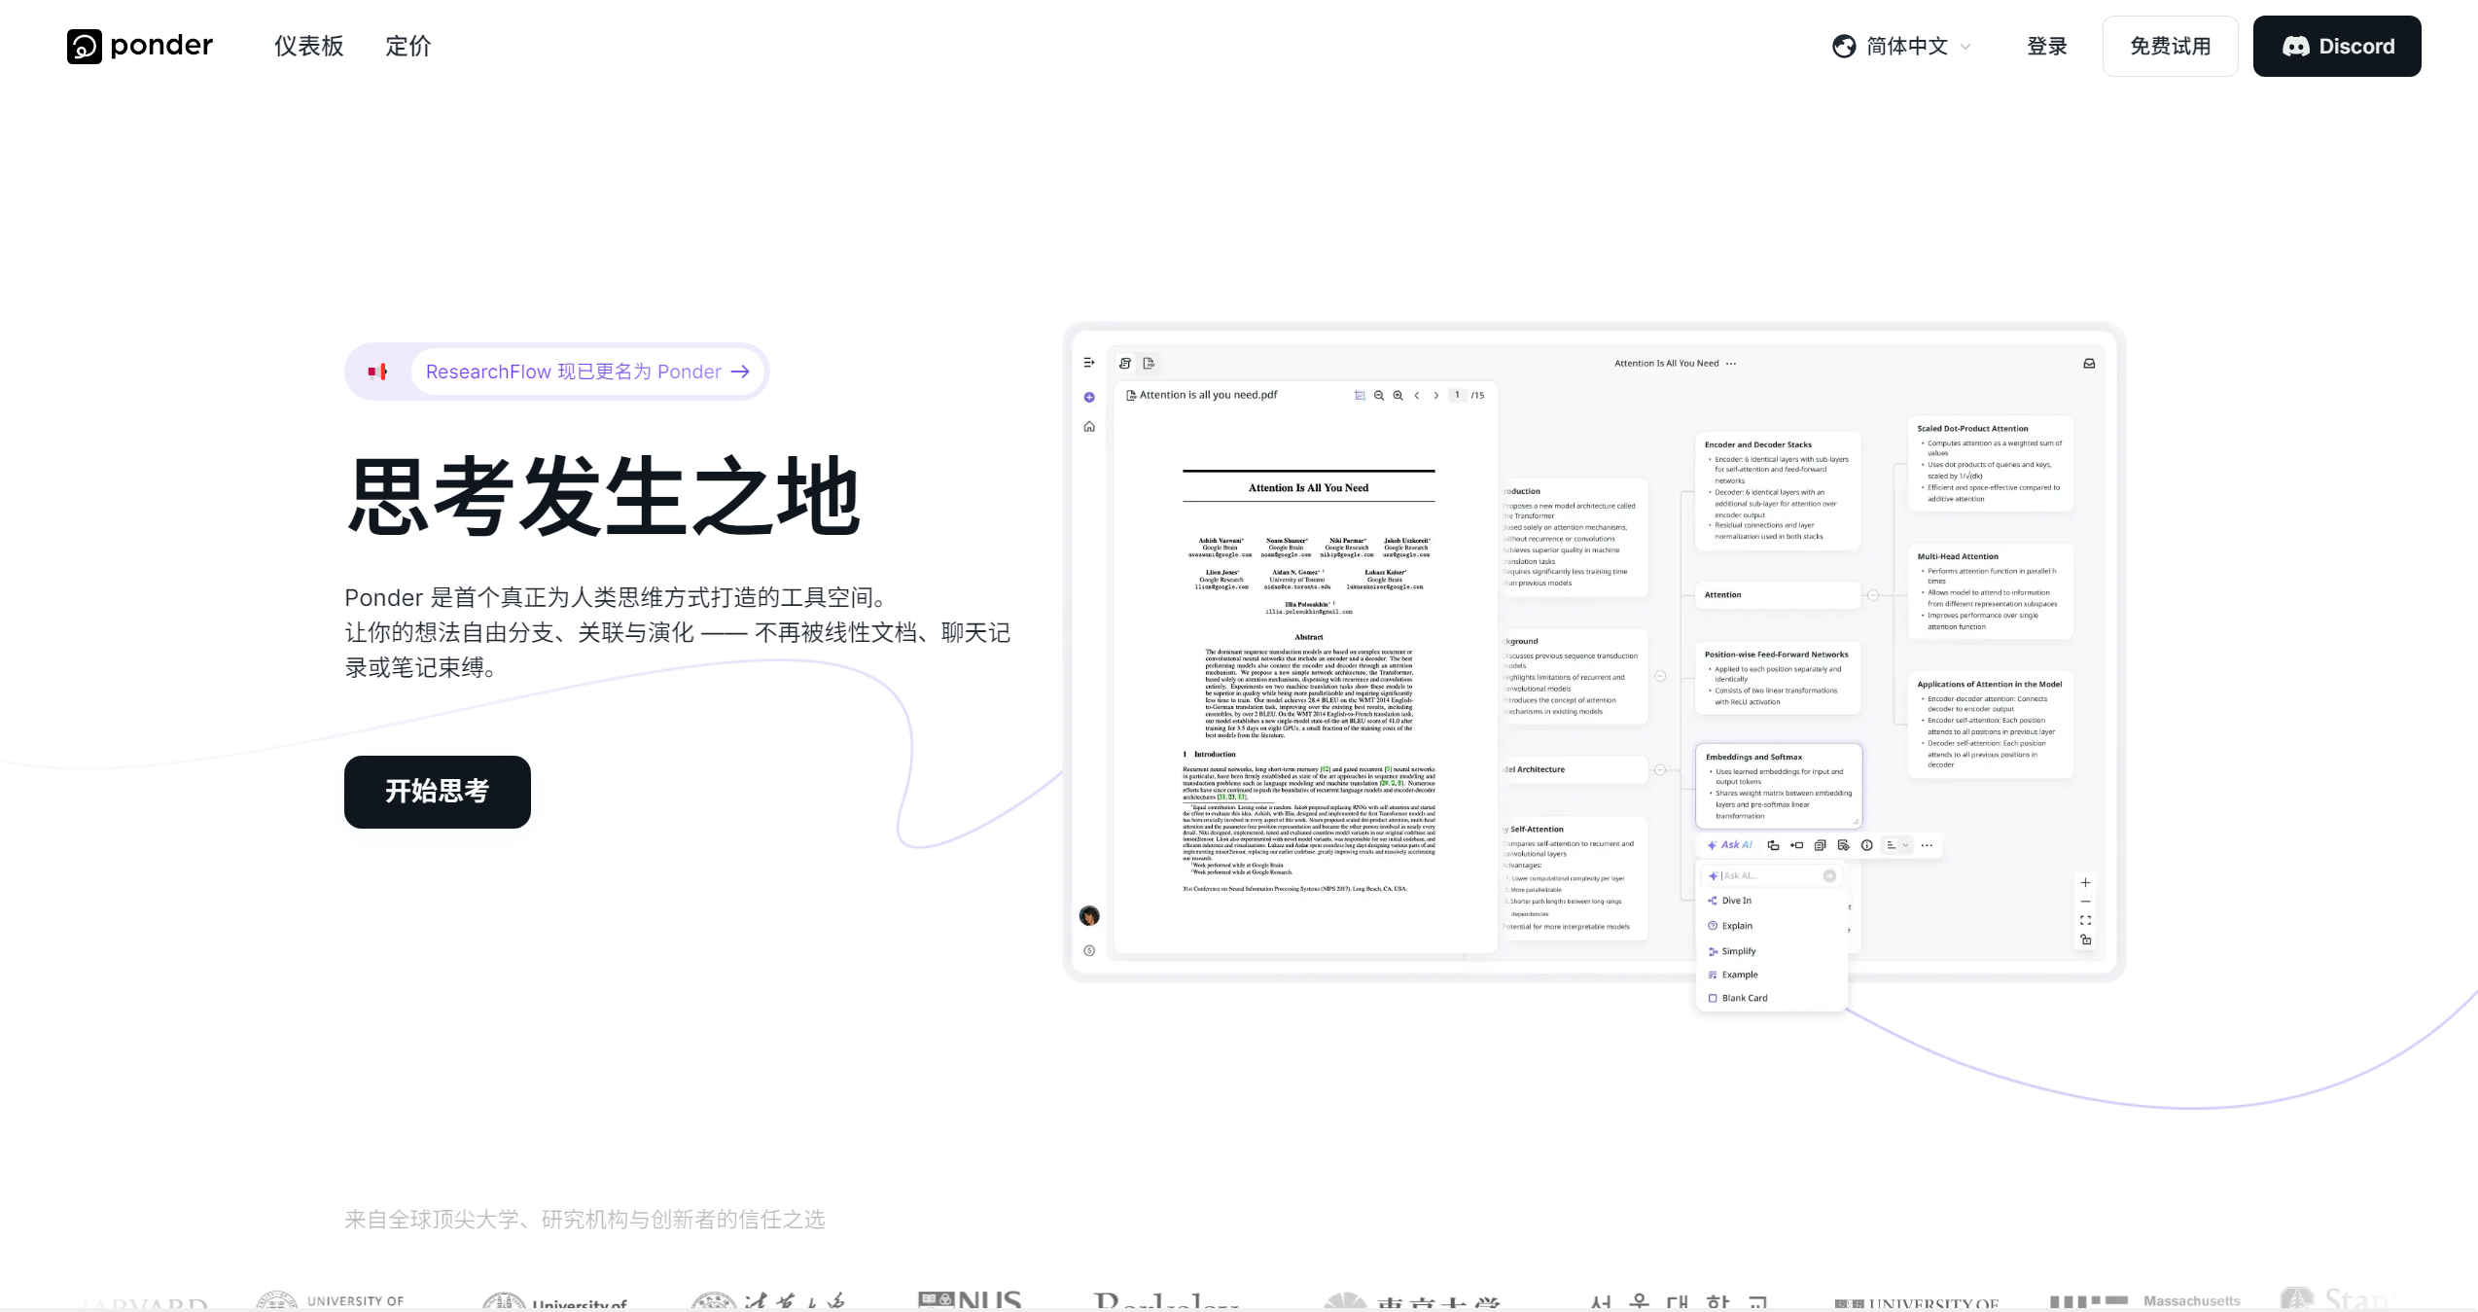Click the 免费试用 button

point(2170,46)
